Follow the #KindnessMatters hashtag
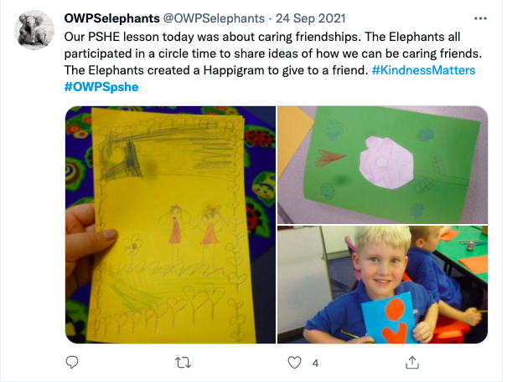Image resolution: width=507 pixels, height=382 pixels. [423, 70]
